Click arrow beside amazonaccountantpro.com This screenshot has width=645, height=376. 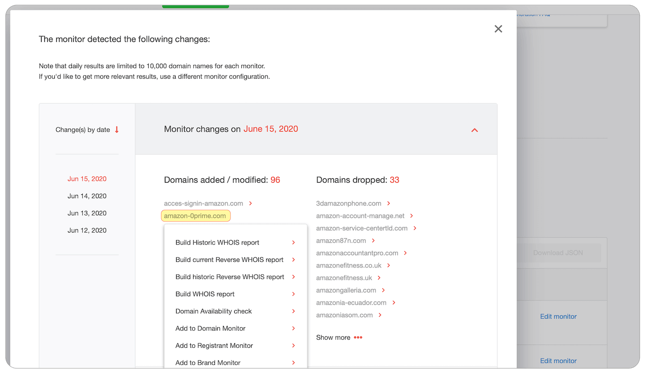coord(406,253)
